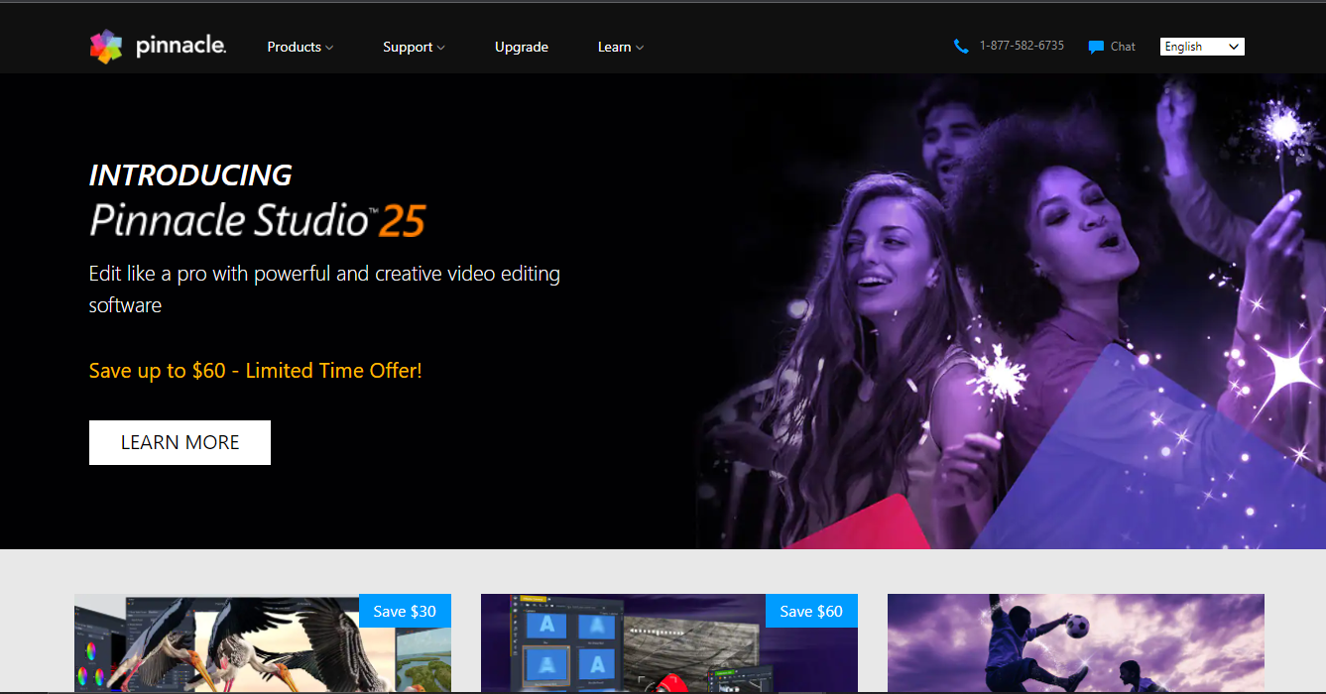Click the pinnacle wordmark in header

[181, 46]
